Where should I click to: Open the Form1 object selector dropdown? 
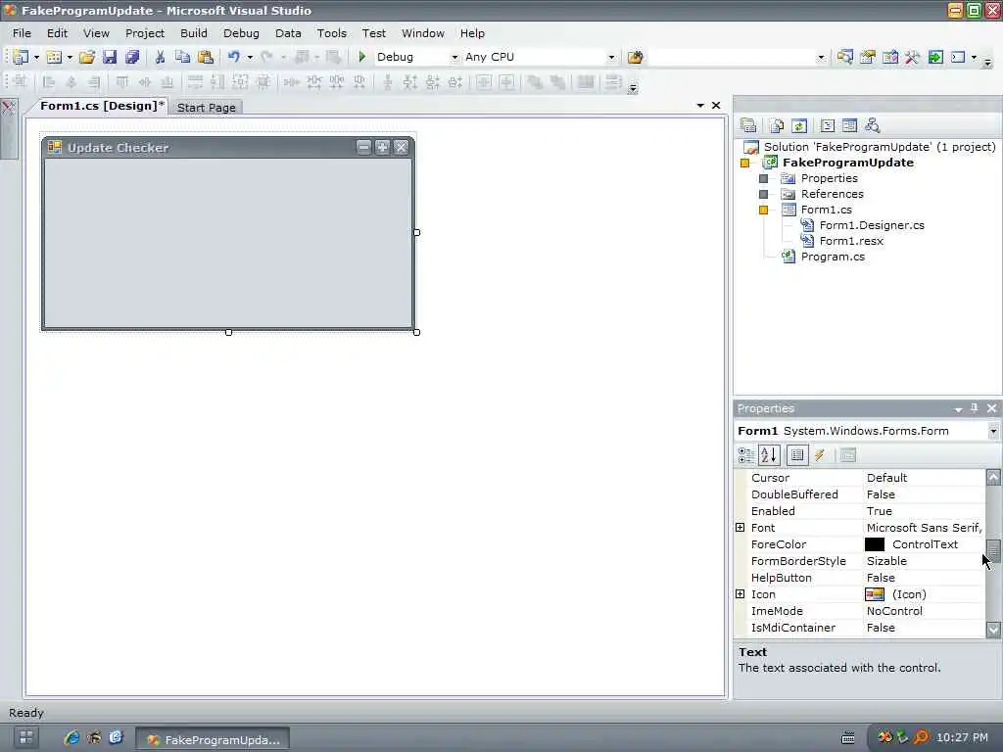pos(993,431)
